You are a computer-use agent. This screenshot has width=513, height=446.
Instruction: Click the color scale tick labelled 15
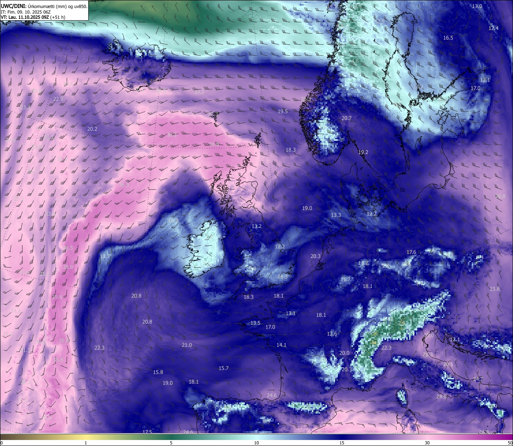pyautogui.click(x=342, y=442)
